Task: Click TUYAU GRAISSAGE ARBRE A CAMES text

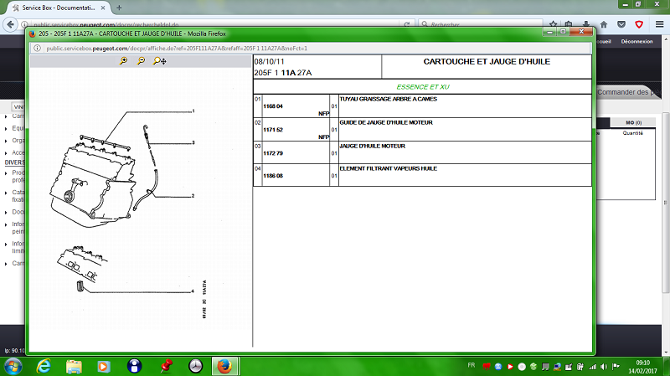Action: click(x=388, y=99)
